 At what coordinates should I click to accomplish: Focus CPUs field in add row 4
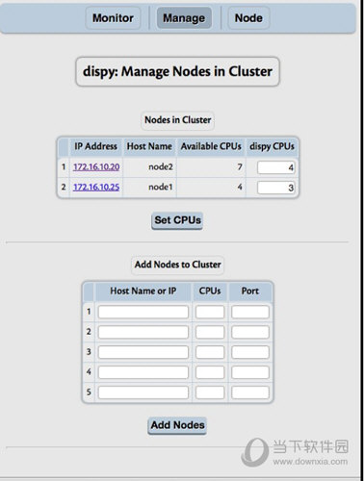(210, 372)
